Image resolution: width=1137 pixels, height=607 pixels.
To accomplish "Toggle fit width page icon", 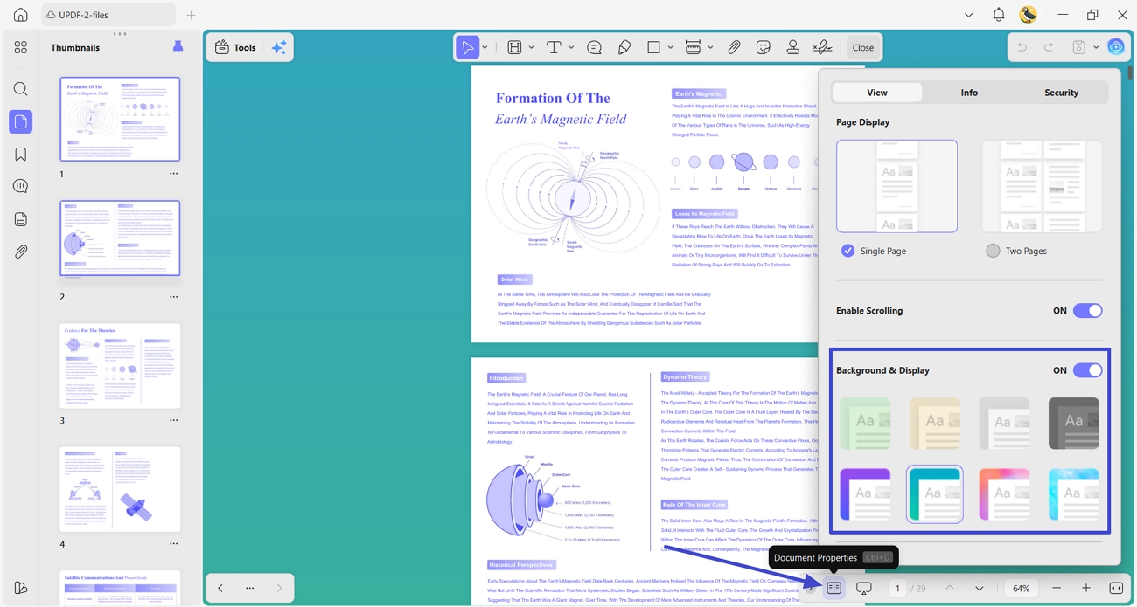I will [x=1116, y=589].
